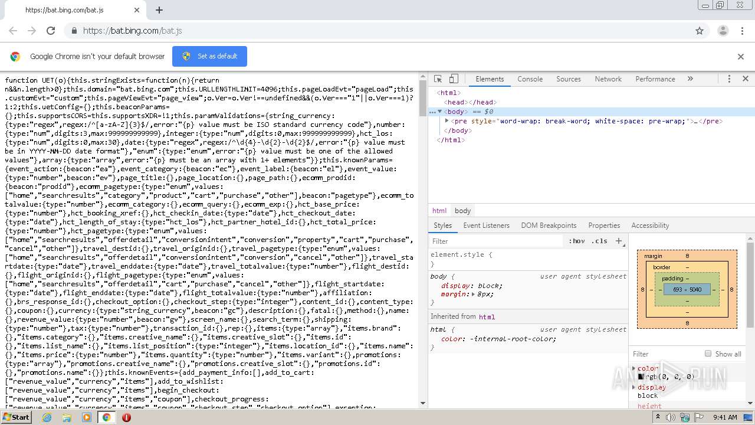Open Windows Explorer from the taskbar
The height and width of the screenshot is (425, 755).
click(67, 417)
